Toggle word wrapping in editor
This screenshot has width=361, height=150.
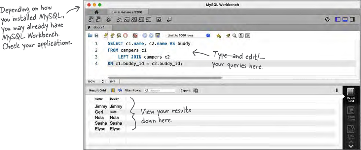[247, 36]
